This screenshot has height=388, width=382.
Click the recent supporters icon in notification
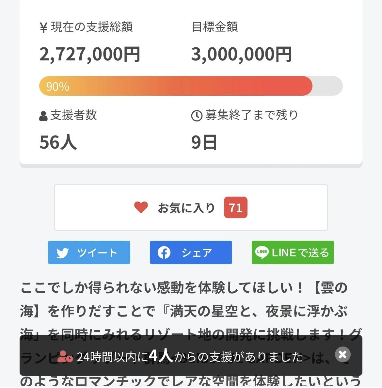(65, 357)
